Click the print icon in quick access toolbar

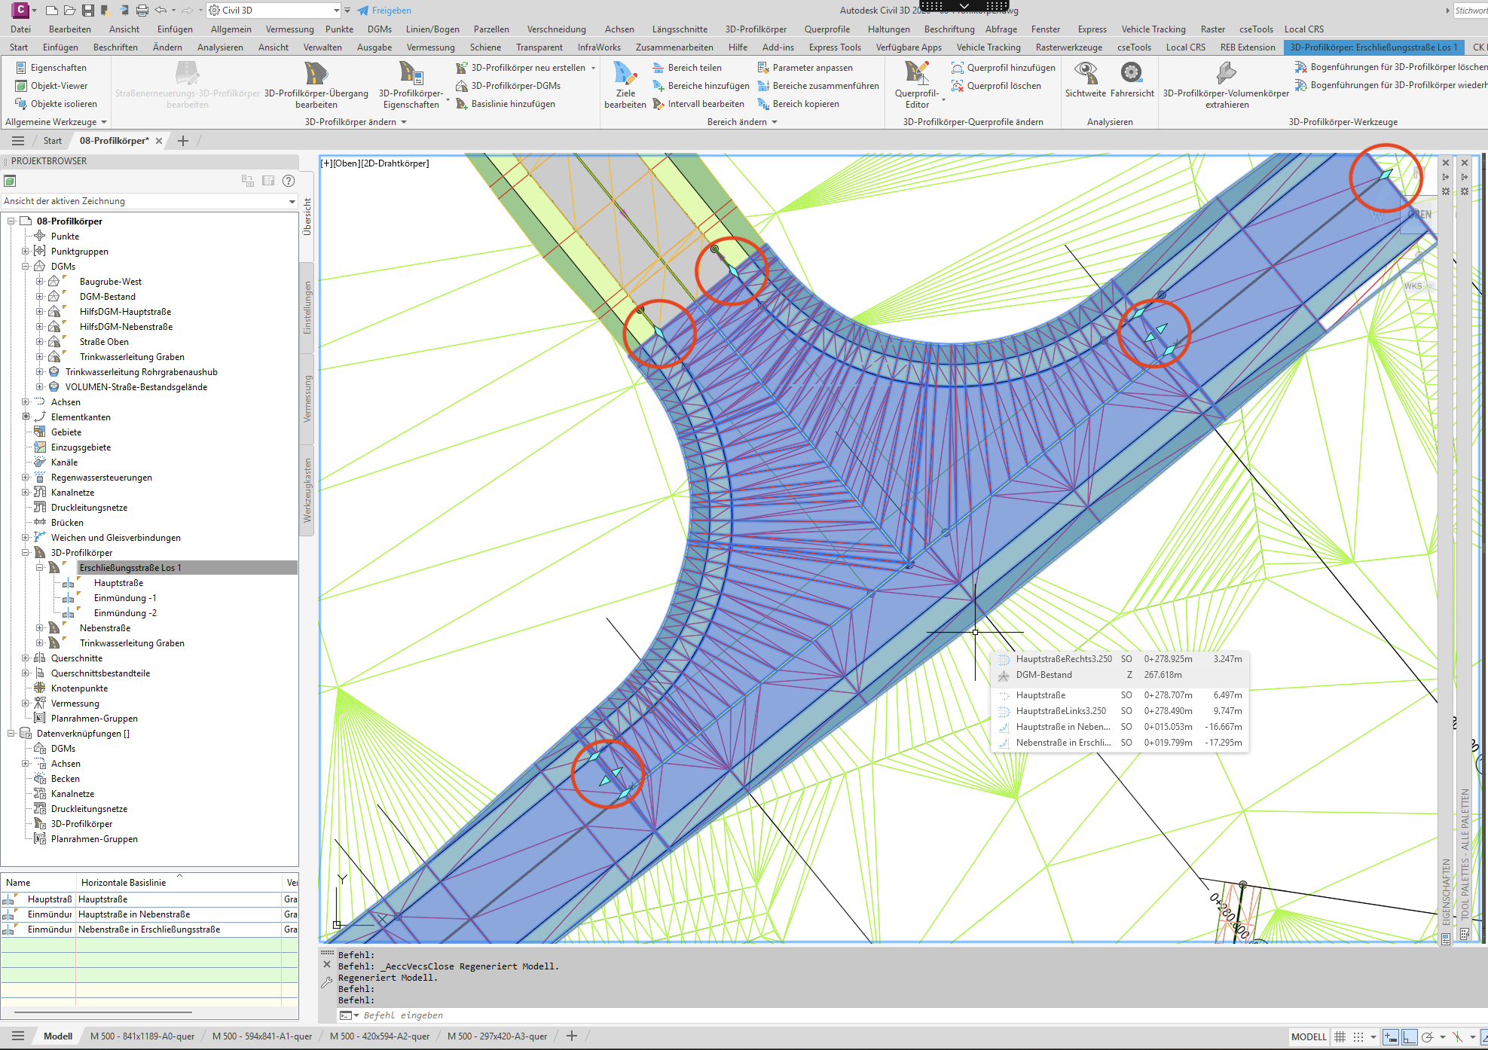tap(142, 11)
